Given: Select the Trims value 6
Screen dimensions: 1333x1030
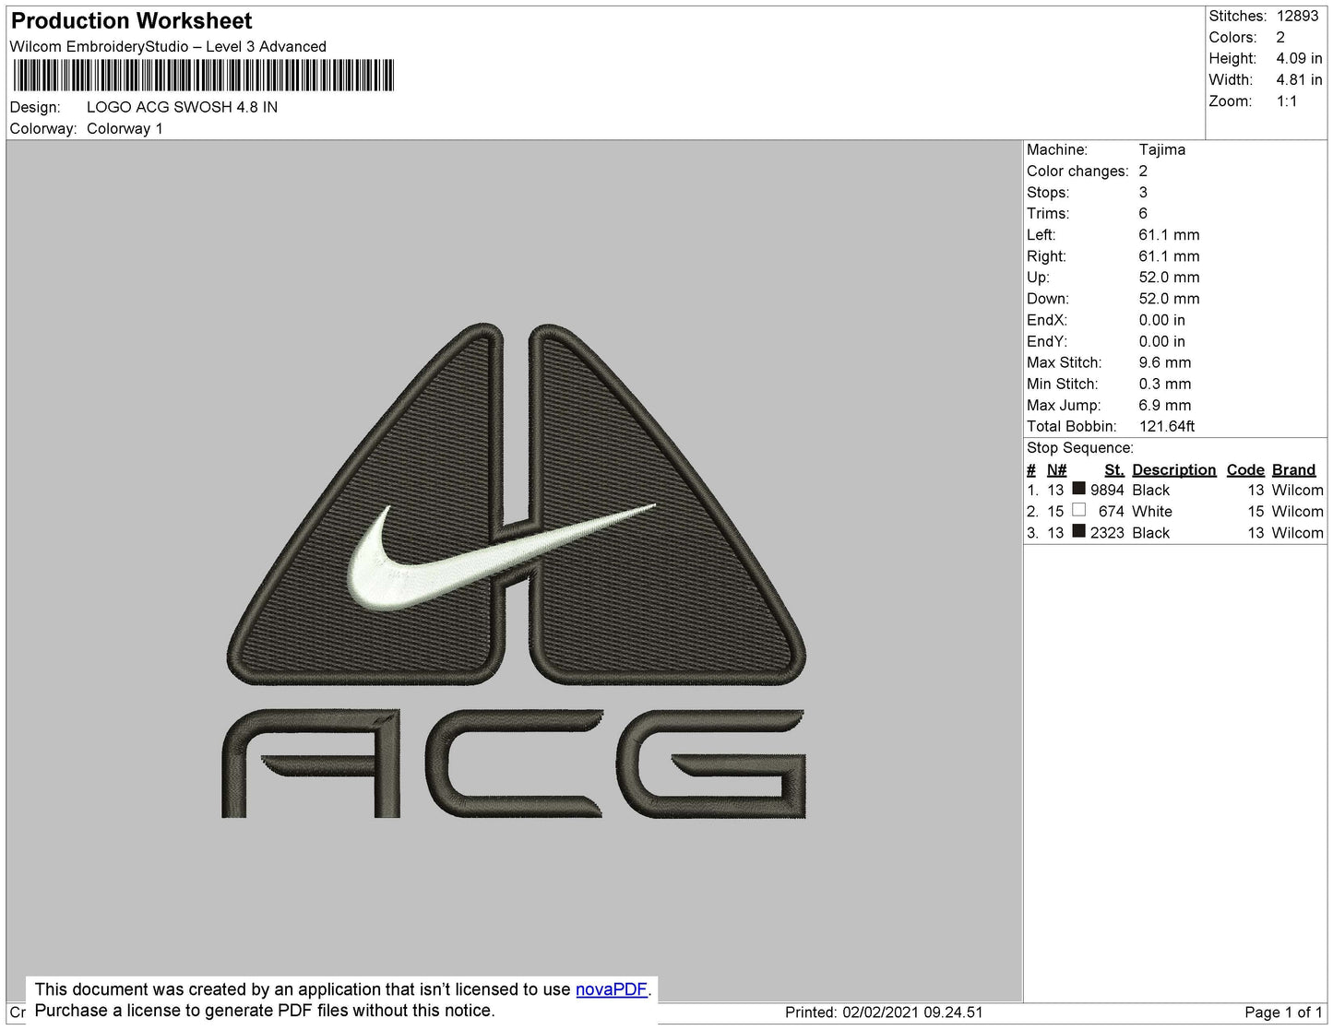Looking at the screenshot, I should 1143,213.
